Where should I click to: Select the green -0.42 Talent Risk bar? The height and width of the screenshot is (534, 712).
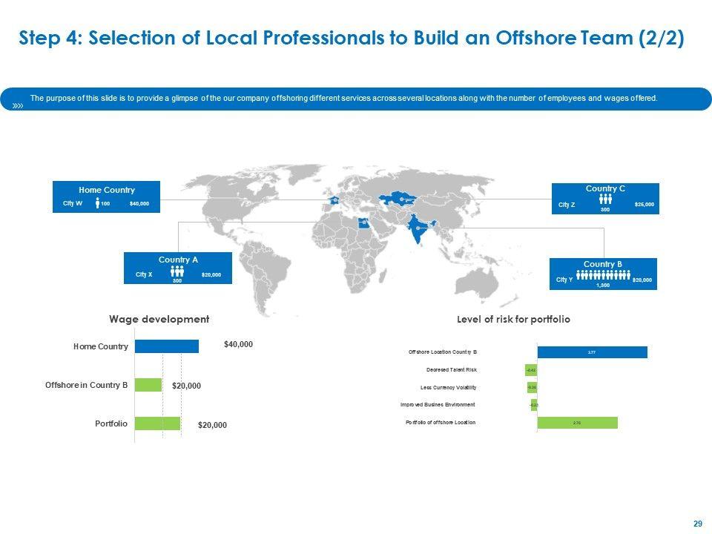click(531, 370)
